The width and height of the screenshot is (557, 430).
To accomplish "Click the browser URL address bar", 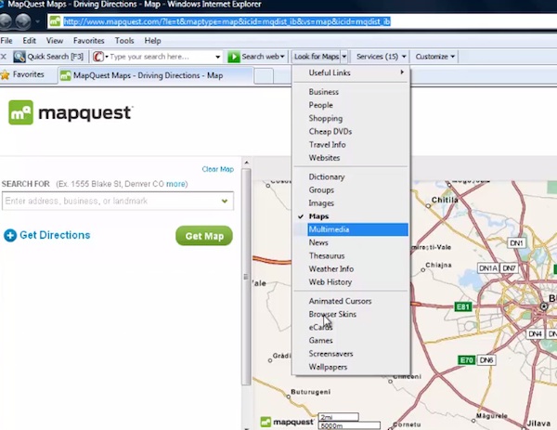I will [302, 21].
